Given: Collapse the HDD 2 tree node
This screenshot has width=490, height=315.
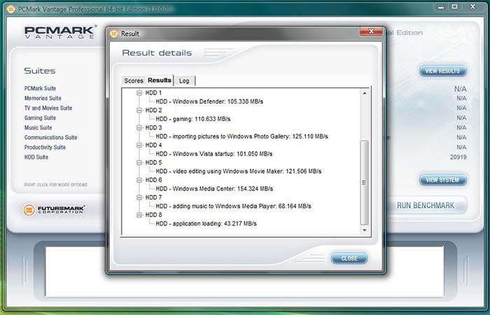Looking at the screenshot, I should click(139, 111).
